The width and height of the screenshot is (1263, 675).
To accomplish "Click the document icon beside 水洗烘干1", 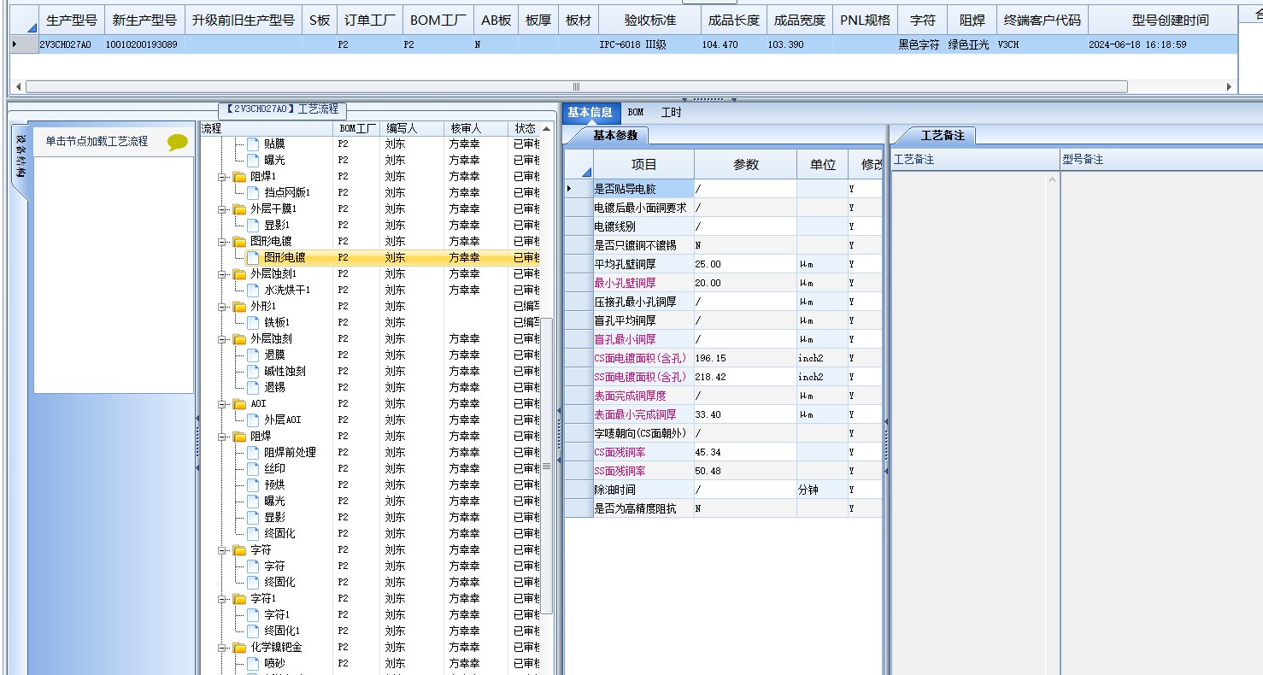I will [x=253, y=290].
